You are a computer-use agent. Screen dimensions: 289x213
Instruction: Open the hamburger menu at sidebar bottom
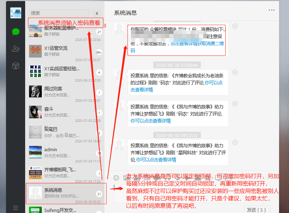coord(16,208)
